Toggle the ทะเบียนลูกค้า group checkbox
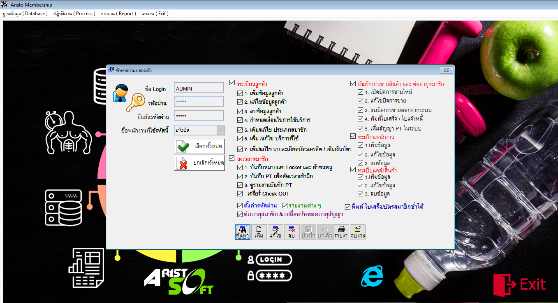Image resolution: width=558 pixels, height=303 pixels. [x=232, y=83]
